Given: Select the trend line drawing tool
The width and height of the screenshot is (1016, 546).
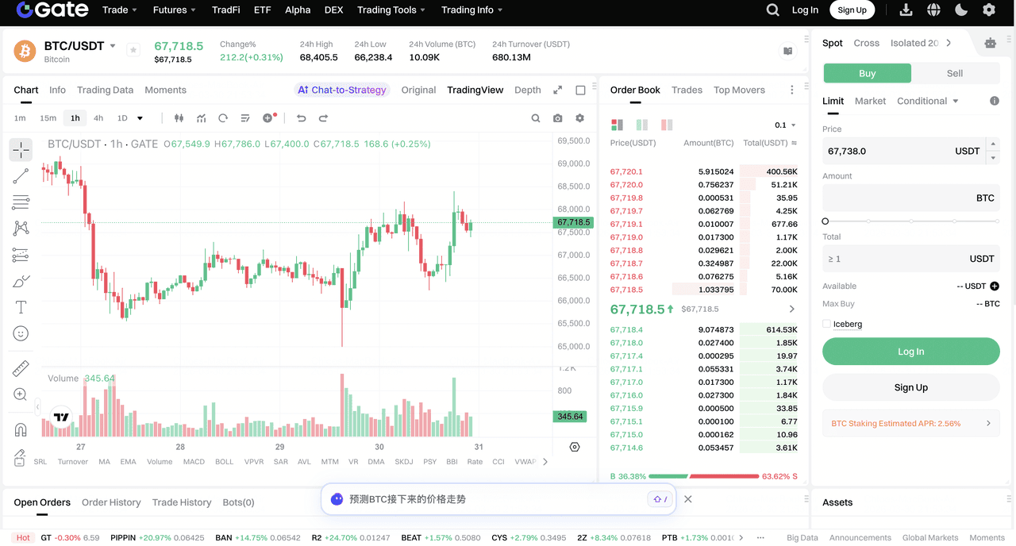Looking at the screenshot, I should (21, 176).
